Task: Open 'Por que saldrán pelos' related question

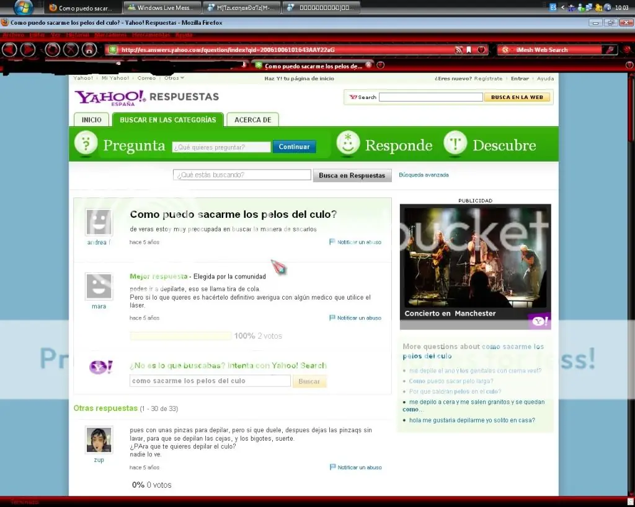Action: (455, 391)
